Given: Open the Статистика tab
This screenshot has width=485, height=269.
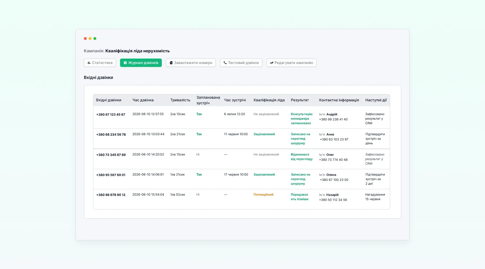Looking at the screenshot, I should coord(100,63).
